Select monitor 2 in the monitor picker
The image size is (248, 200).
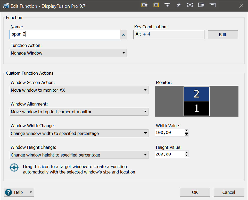[x=196, y=94]
